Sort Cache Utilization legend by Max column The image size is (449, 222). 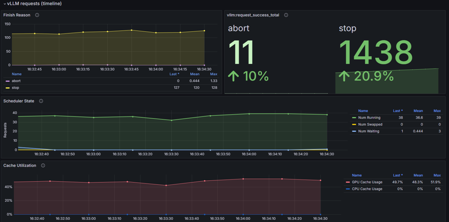438,175
